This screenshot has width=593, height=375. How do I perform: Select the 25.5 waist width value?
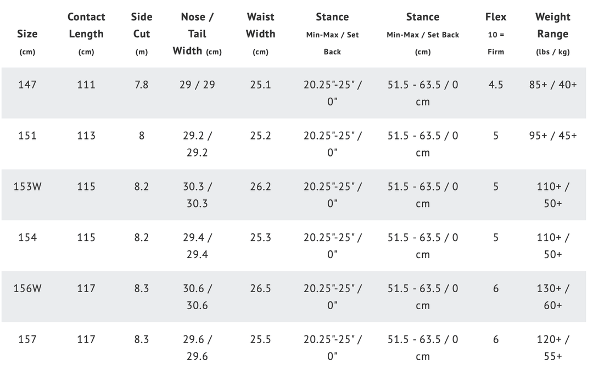tap(260, 339)
